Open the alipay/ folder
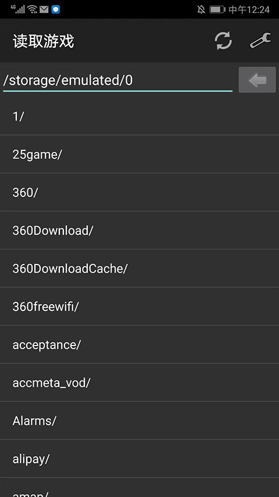Screen dimensions: 279x497 tap(139, 459)
